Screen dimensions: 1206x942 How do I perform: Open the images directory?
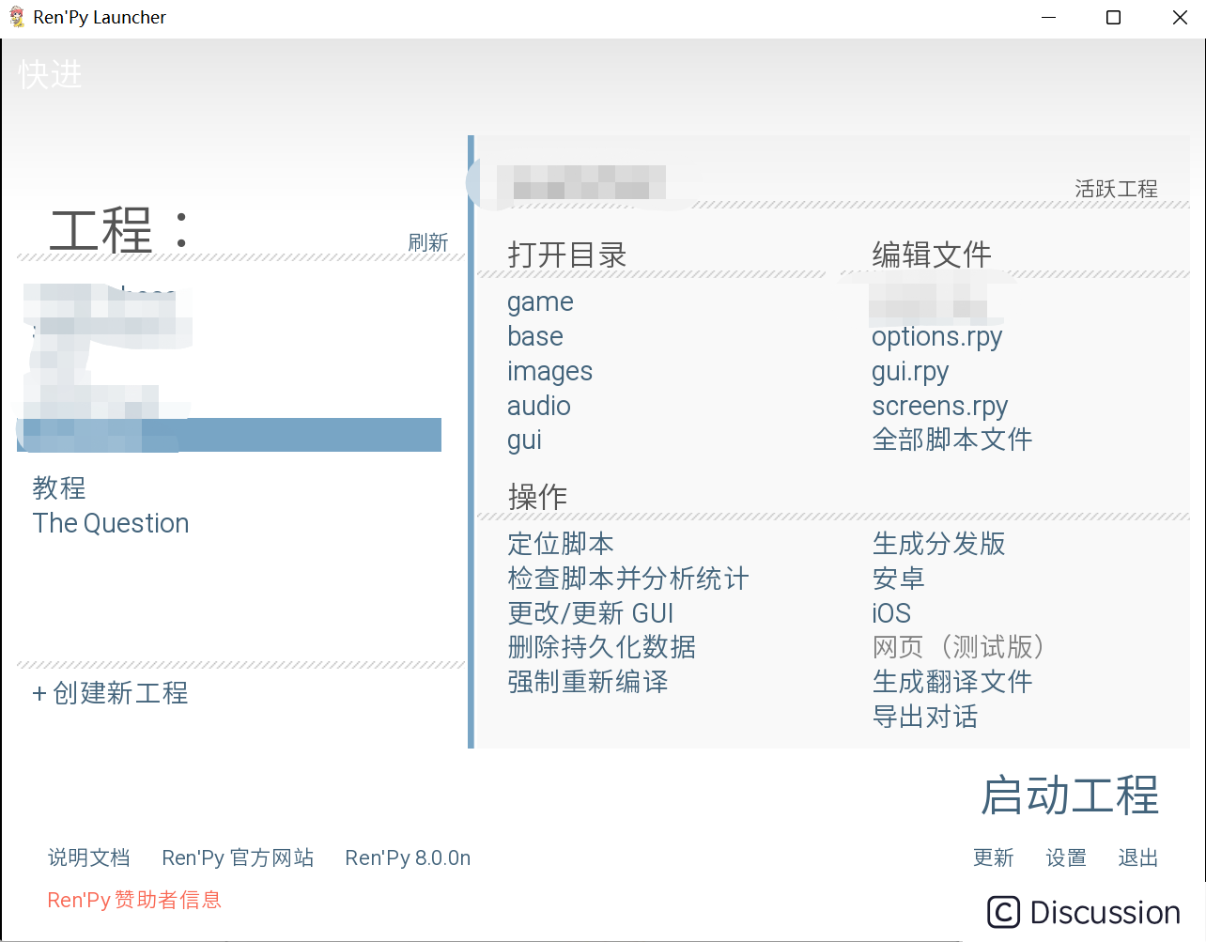549,371
